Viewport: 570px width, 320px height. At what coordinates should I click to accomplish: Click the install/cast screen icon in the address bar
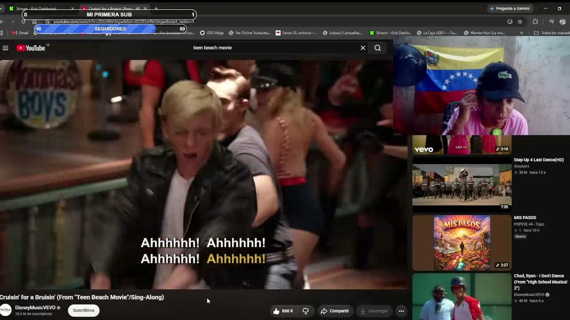tap(510, 21)
